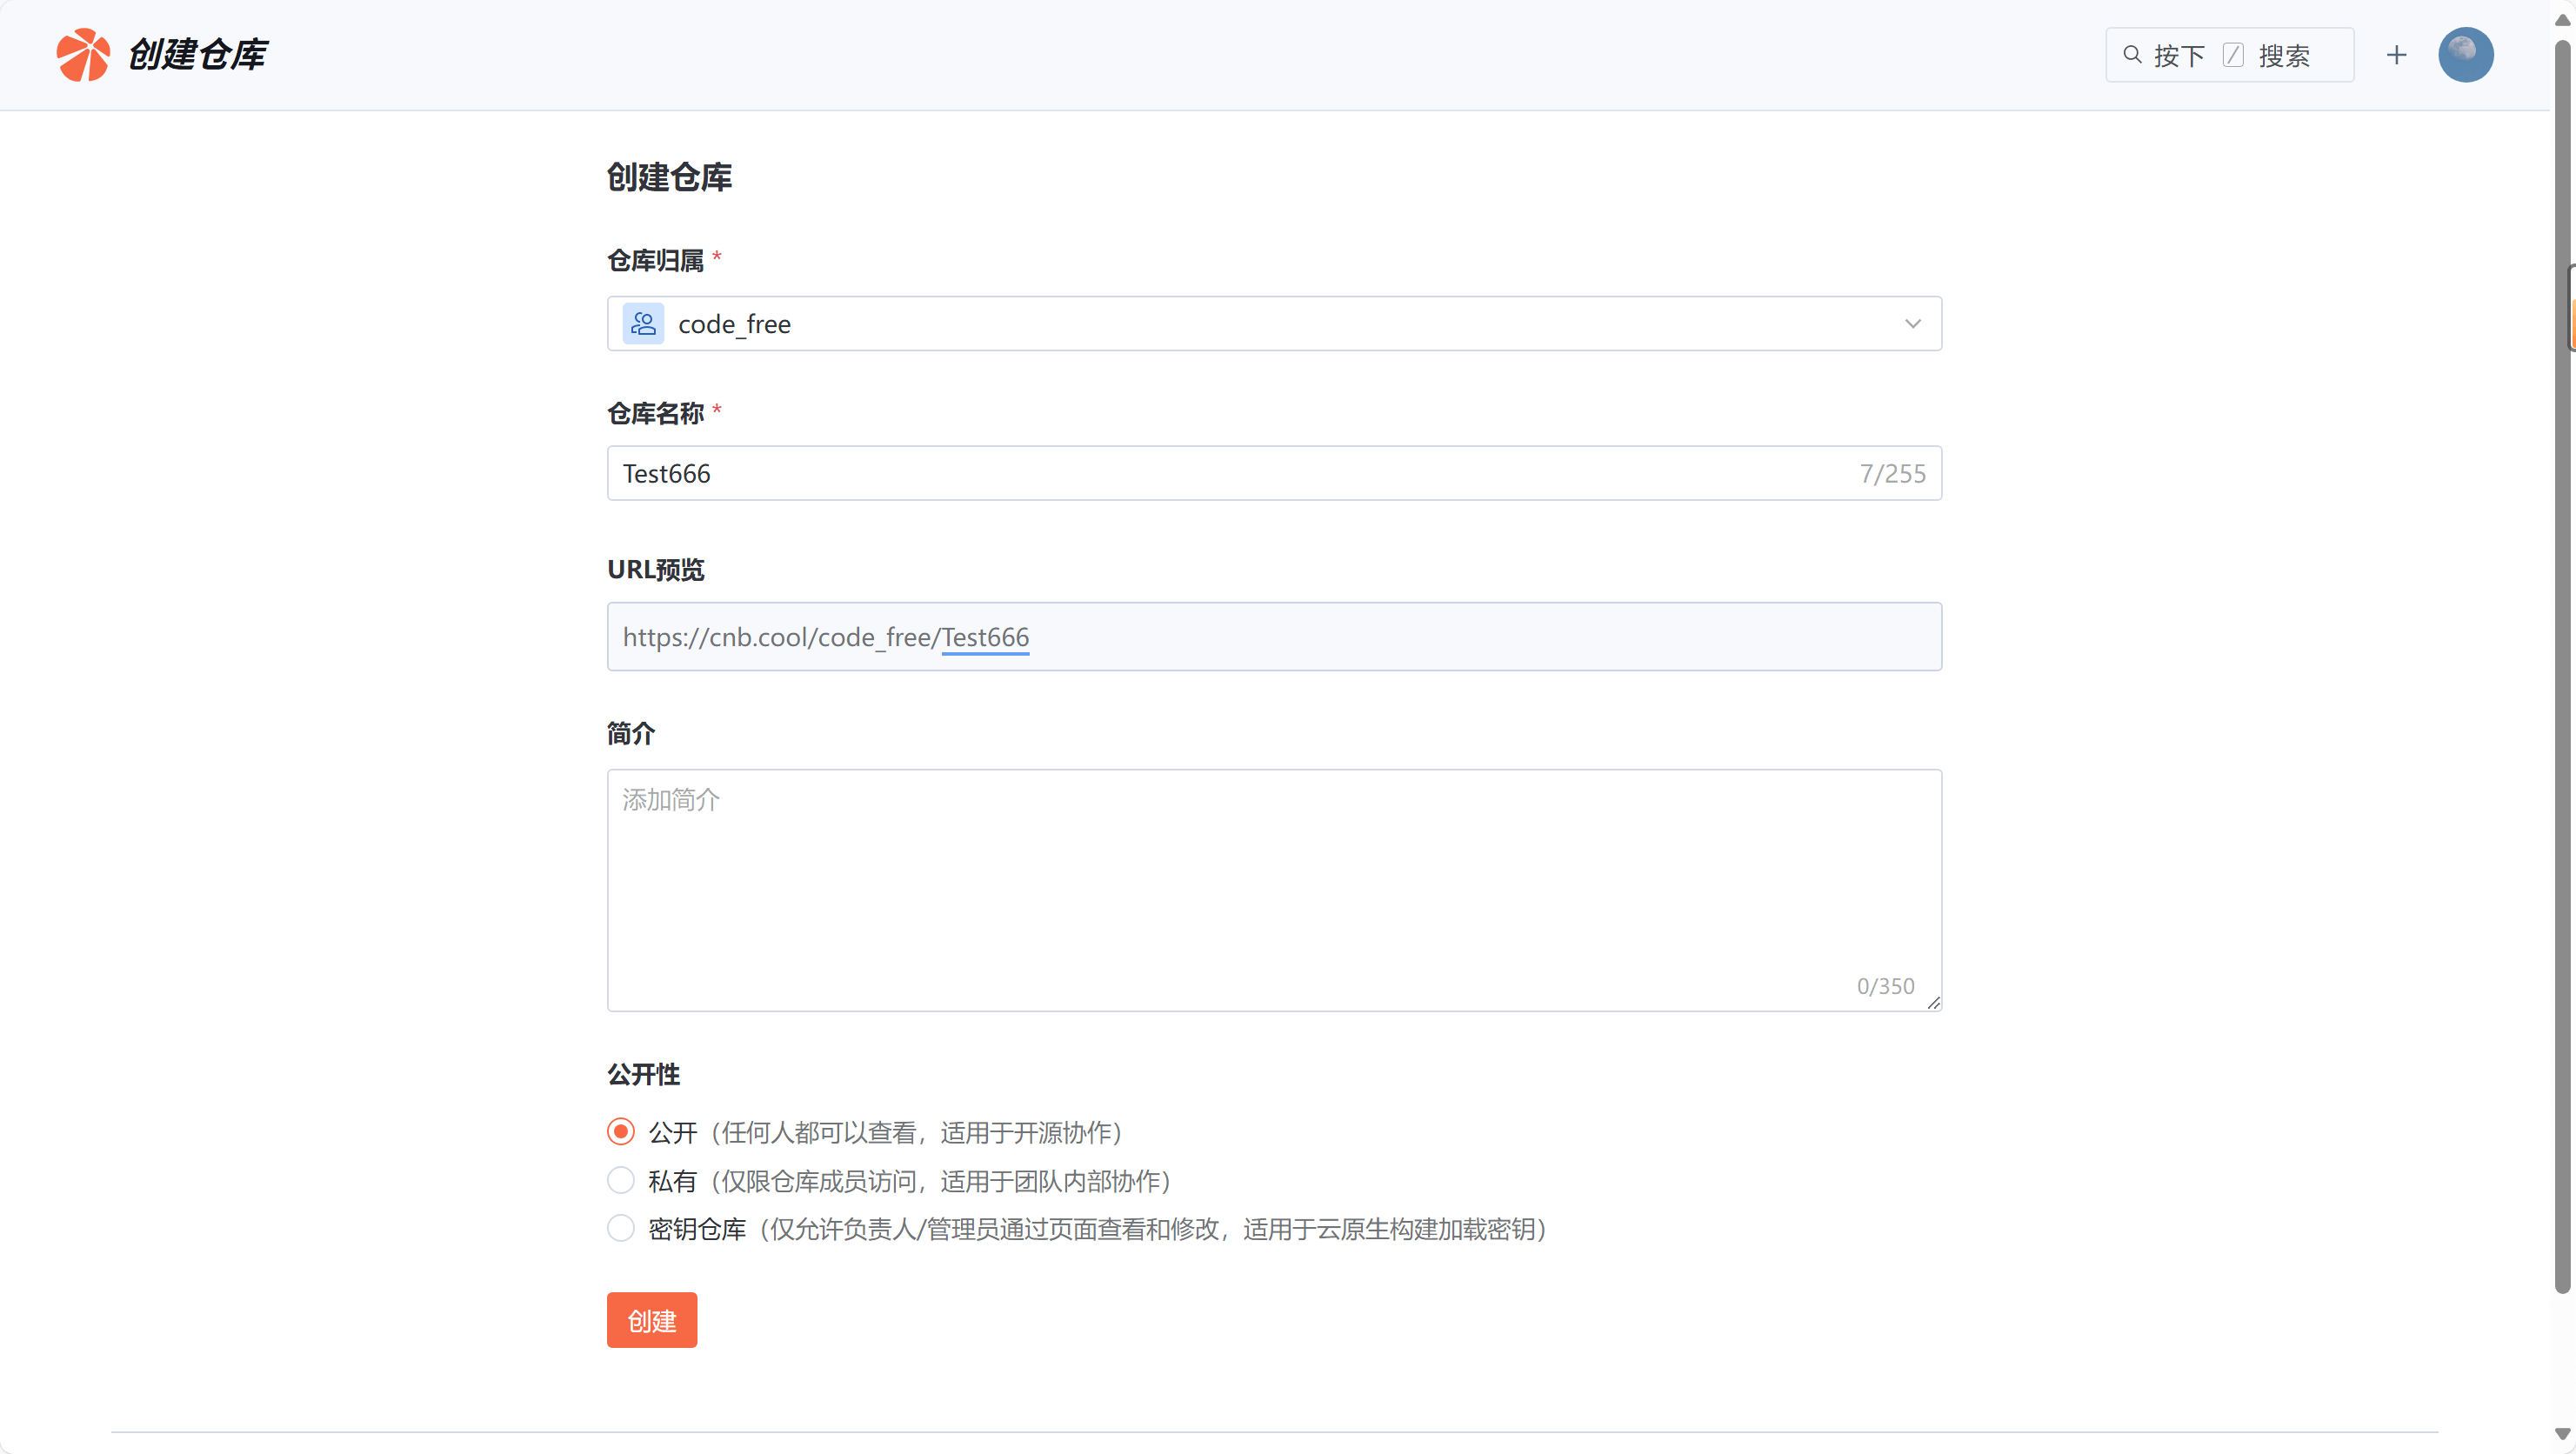The height and width of the screenshot is (1454, 2576).
Task: Open the user avatar menu
Action: tap(2465, 55)
